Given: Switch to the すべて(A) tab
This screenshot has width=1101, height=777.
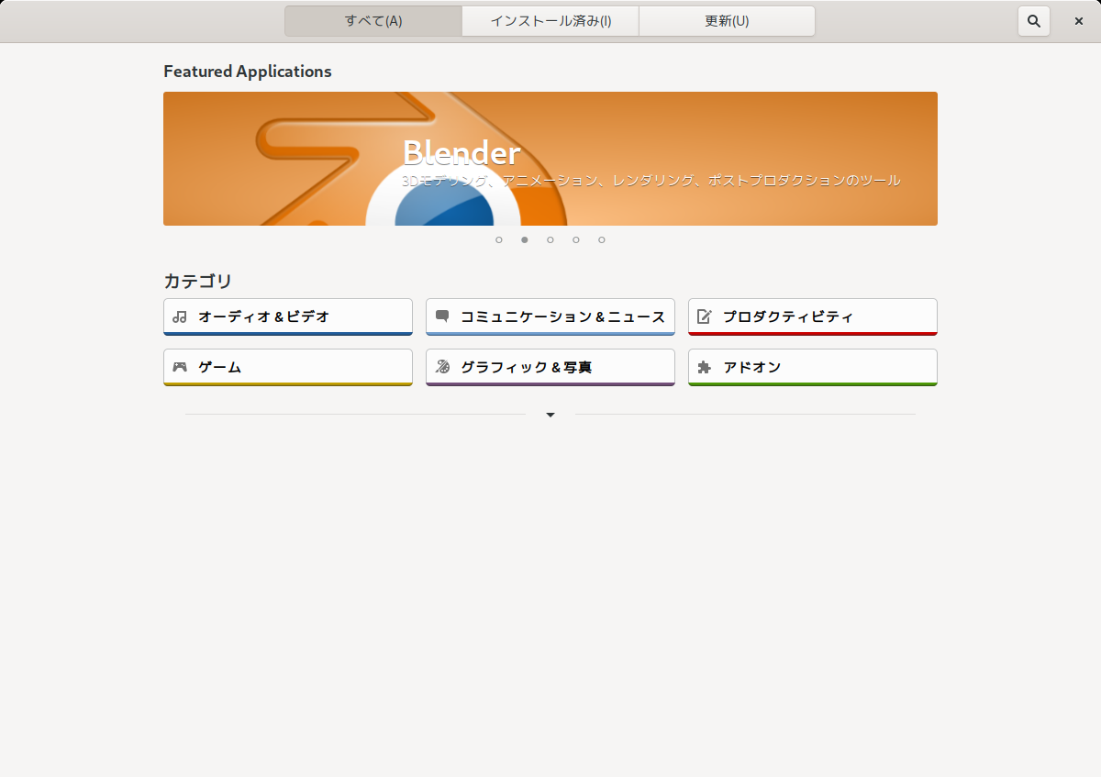Looking at the screenshot, I should [x=373, y=21].
